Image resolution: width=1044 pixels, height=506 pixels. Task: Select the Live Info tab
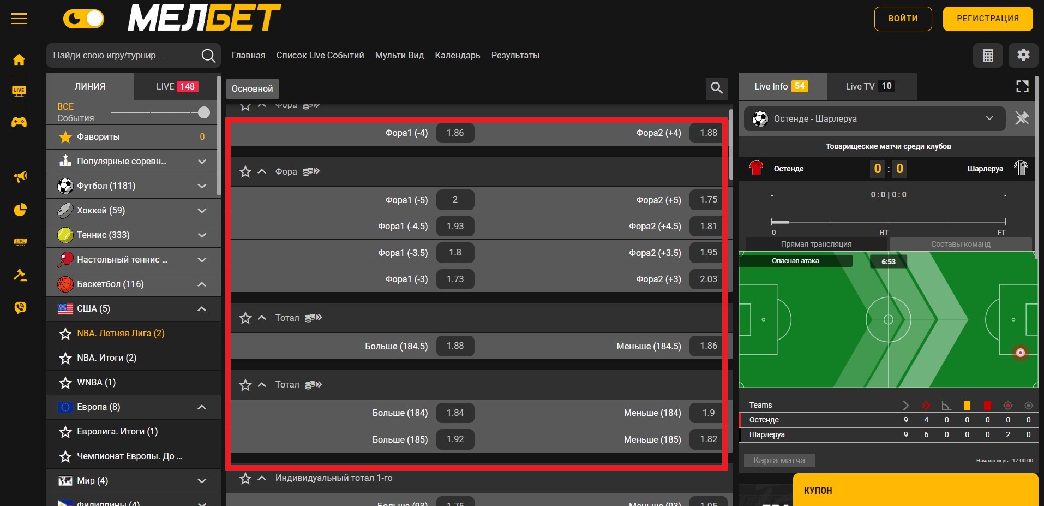pyautogui.click(x=783, y=86)
